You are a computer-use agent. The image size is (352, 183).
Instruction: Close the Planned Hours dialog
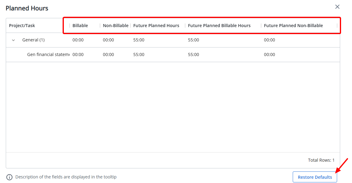click(x=337, y=6)
